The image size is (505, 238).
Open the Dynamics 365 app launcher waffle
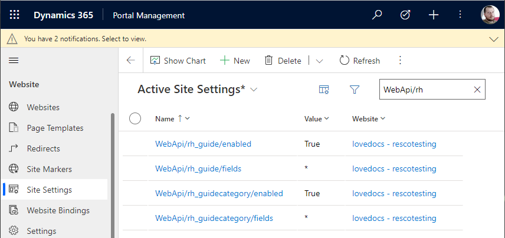[x=15, y=15]
